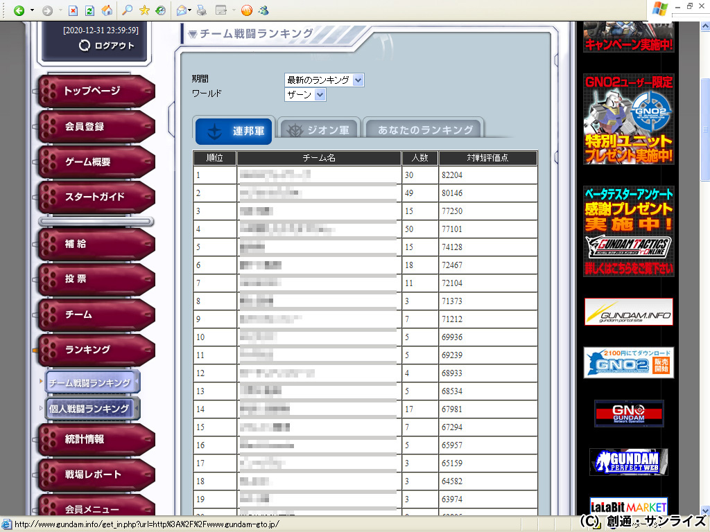Click the 順位 column header

coord(215,158)
